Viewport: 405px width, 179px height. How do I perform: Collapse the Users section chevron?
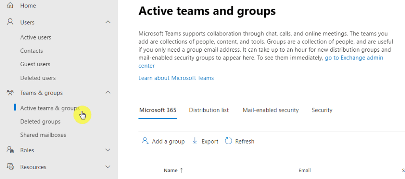click(x=108, y=22)
